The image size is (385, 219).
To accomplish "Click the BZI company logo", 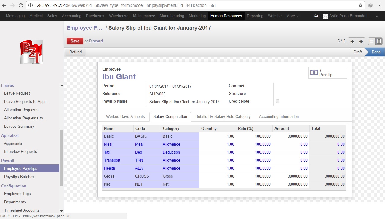I will (32, 52).
